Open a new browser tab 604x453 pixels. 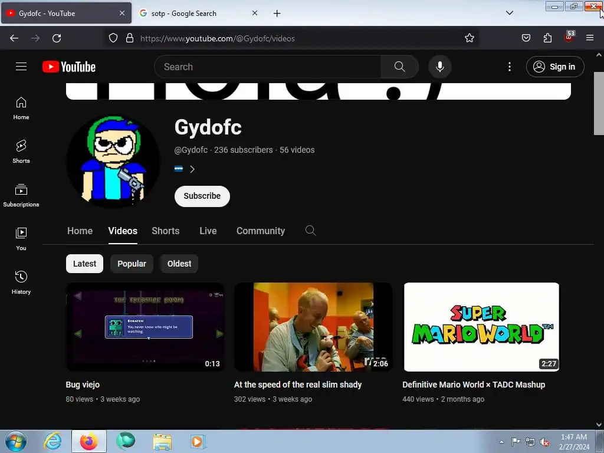[277, 14]
